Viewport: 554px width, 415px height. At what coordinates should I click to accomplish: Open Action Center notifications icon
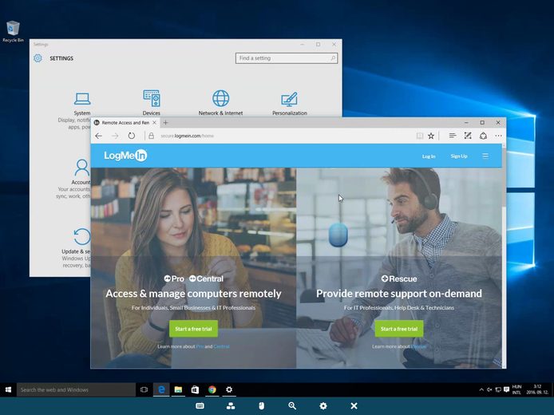(506, 390)
